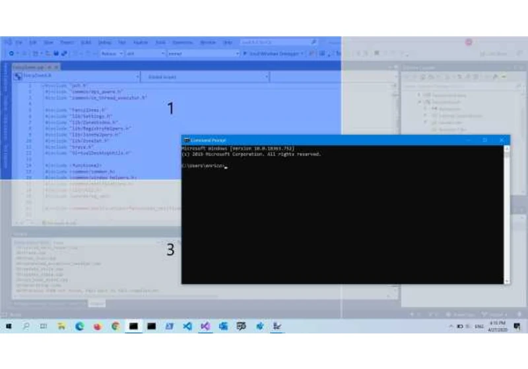Click Command Prompt scrollbar down arrow
The height and width of the screenshot is (369, 528).
tap(507, 281)
